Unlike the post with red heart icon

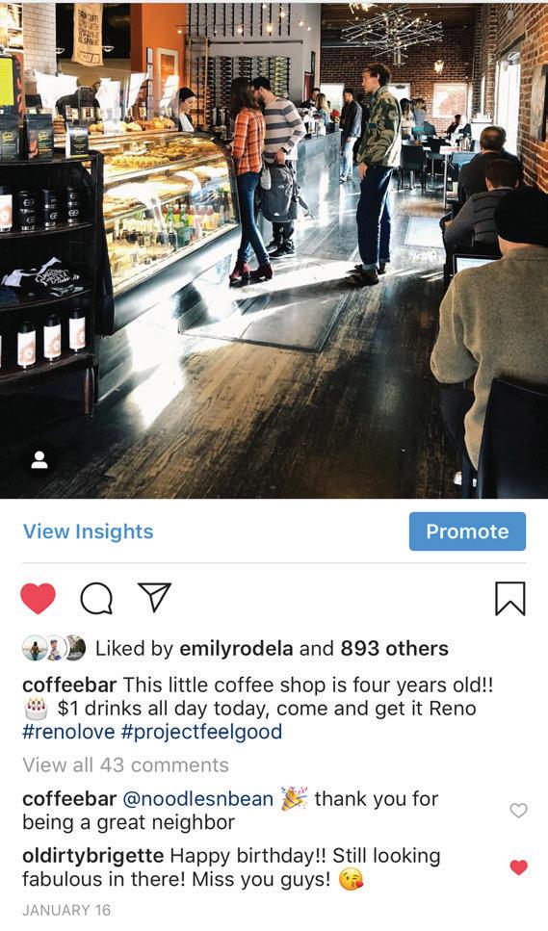click(38, 598)
